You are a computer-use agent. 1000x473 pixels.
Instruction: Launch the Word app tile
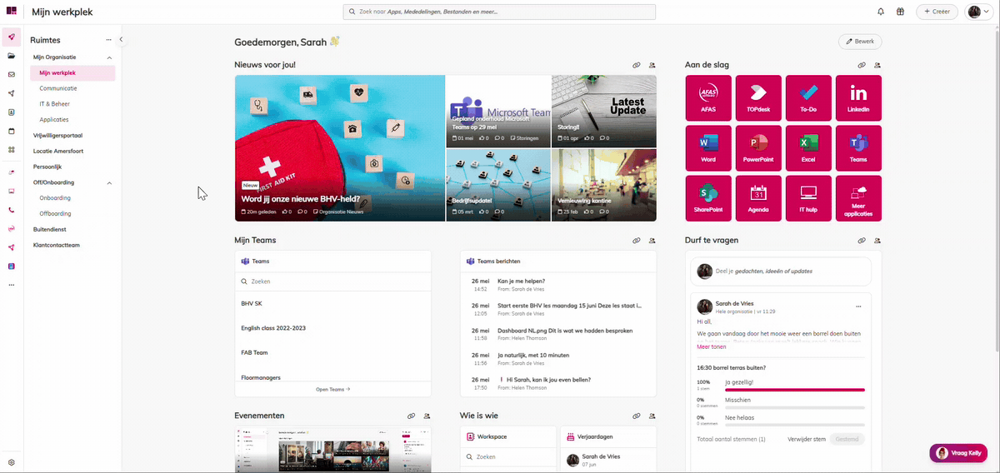click(708, 148)
